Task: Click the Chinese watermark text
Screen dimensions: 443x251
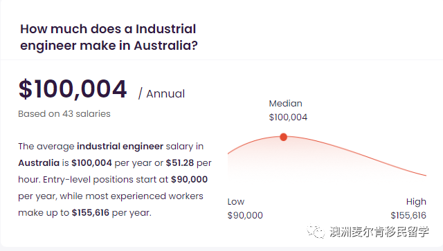Action: [x=379, y=232]
